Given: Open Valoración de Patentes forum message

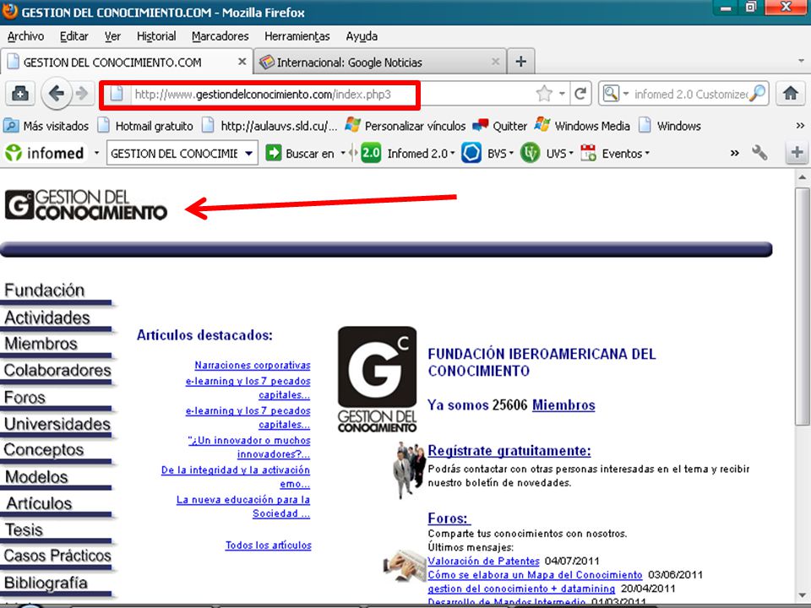Looking at the screenshot, I should click(x=483, y=561).
